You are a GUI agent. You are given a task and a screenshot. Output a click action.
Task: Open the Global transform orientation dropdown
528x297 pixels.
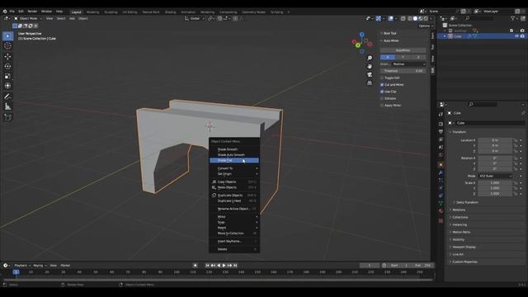point(195,18)
